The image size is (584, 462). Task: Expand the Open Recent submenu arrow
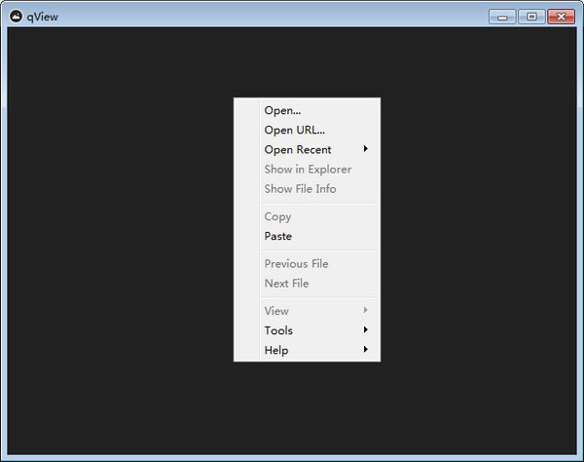[366, 149]
